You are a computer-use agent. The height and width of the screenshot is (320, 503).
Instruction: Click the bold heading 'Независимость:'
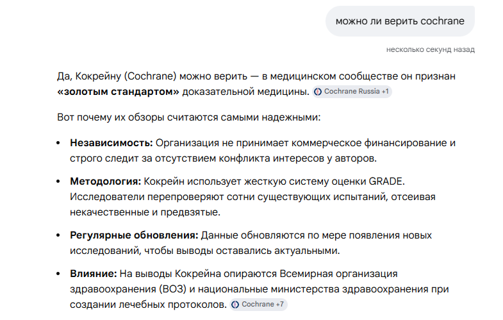[111, 143]
